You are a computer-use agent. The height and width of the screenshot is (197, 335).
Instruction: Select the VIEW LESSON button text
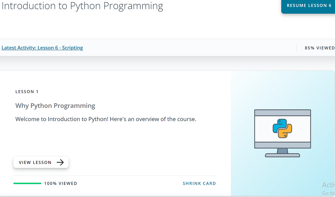coord(35,162)
